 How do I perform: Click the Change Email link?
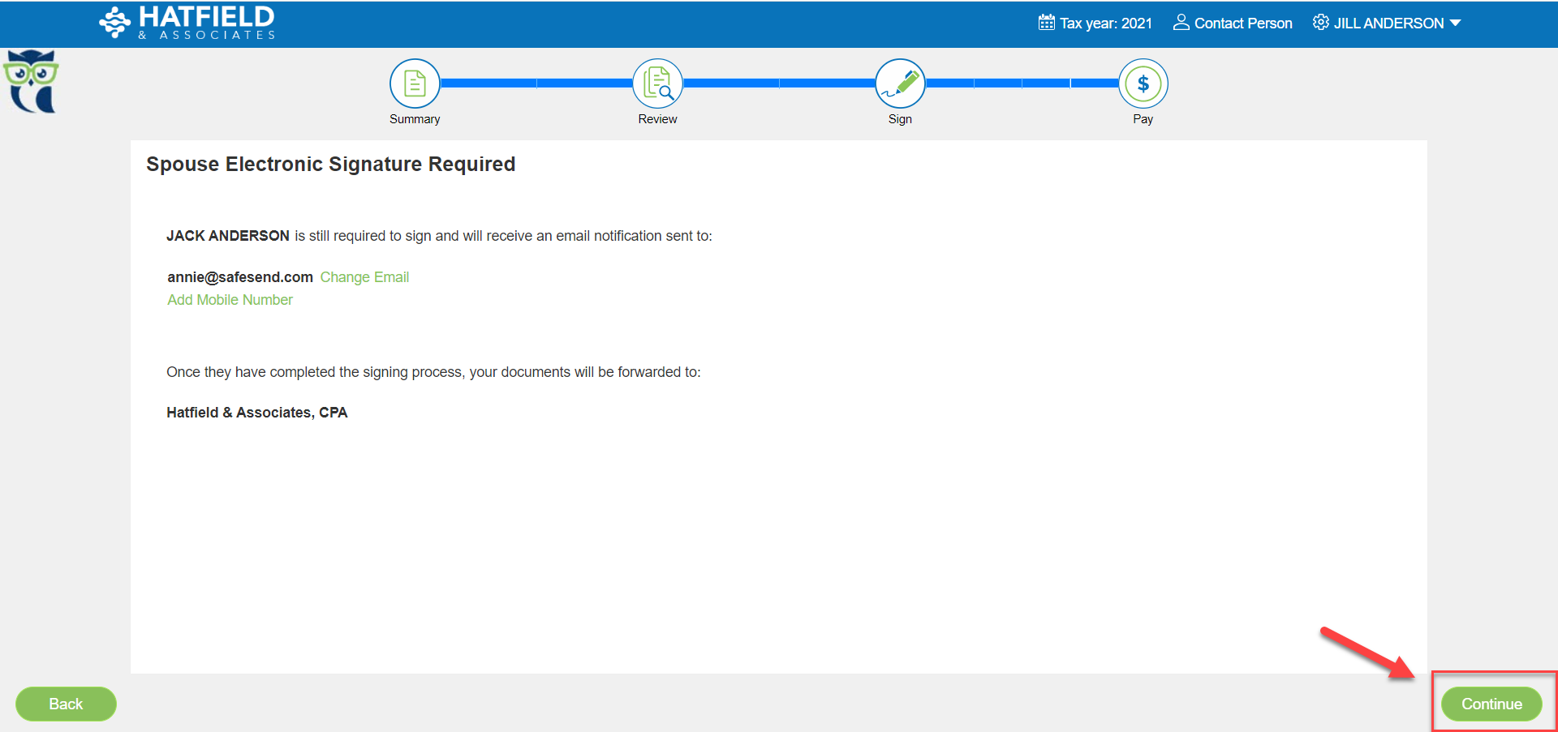(x=364, y=277)
